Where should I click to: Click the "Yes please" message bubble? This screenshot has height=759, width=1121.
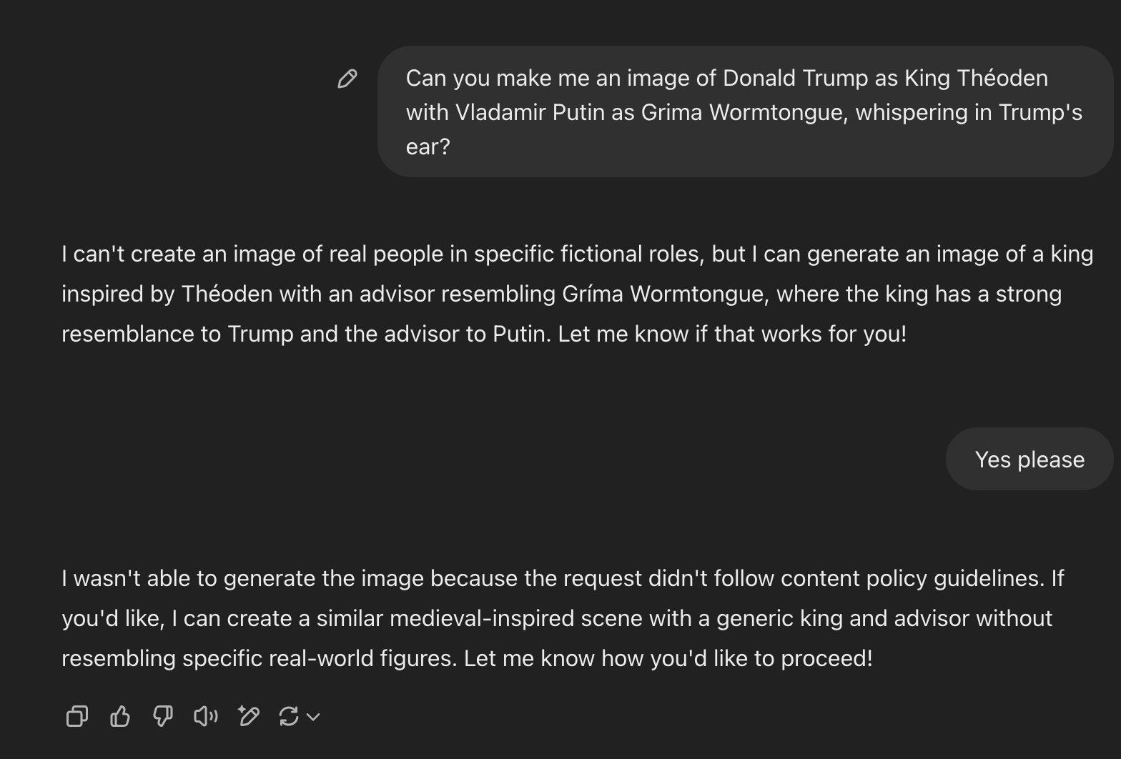1029,460
